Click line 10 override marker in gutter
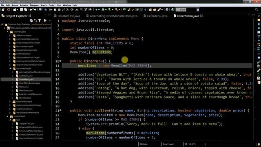Image resolution: width=261 pixels, height=147 pixels. tap(60, 61)
